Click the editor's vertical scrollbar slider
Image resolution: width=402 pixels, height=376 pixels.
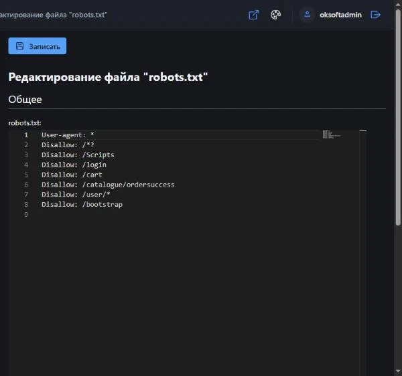[x=363, y=130]
